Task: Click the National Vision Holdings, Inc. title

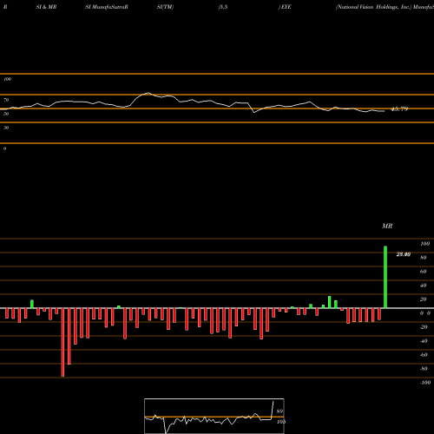Action: pos(373,7)
